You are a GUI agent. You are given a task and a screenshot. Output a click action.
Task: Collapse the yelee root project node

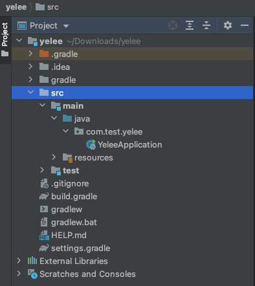19,40
